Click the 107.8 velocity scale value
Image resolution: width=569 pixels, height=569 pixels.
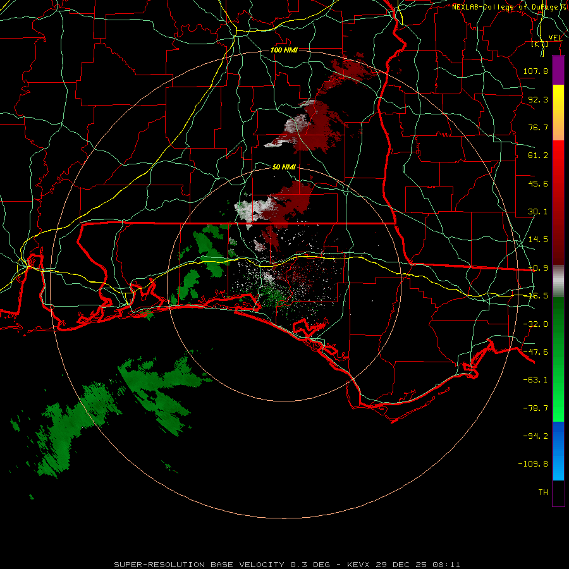click(x=535, y=71)
